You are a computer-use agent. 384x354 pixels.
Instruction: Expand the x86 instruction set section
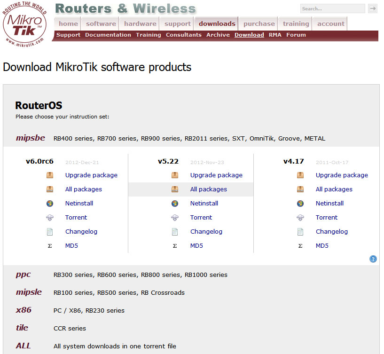[x=23, y=310]
